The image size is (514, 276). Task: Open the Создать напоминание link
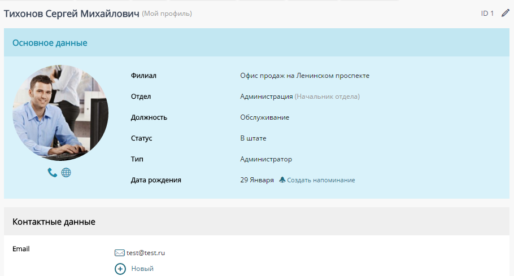click(321, 180)
